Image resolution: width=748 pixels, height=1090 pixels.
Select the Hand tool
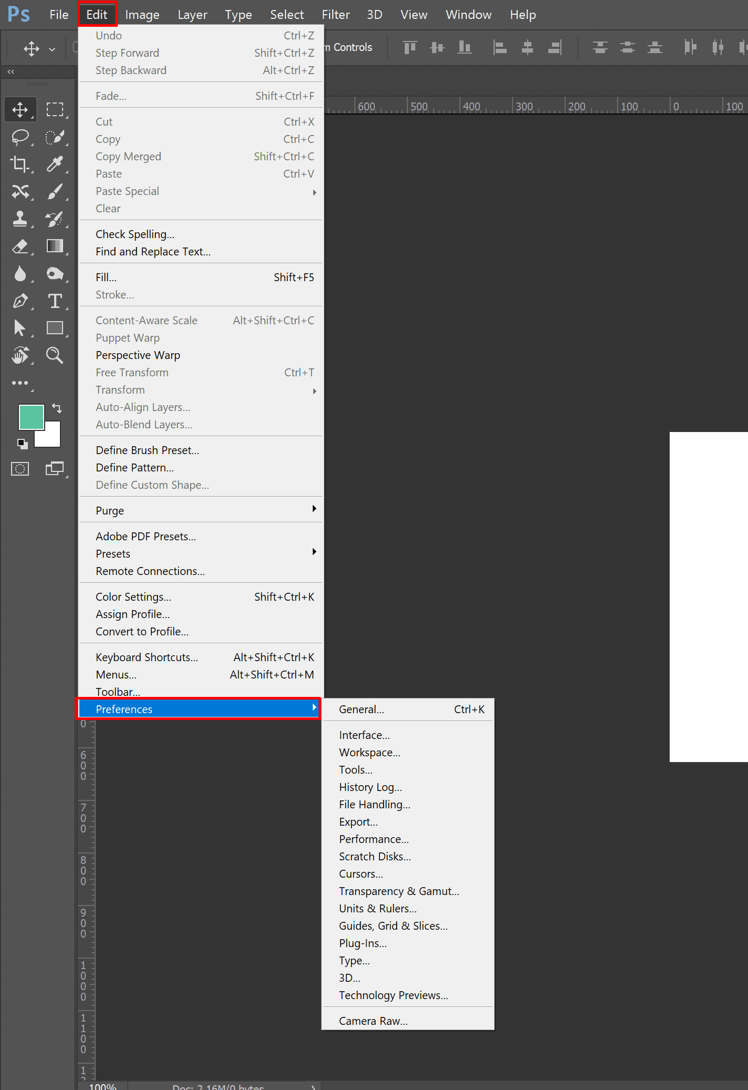(x=20, y=356)
